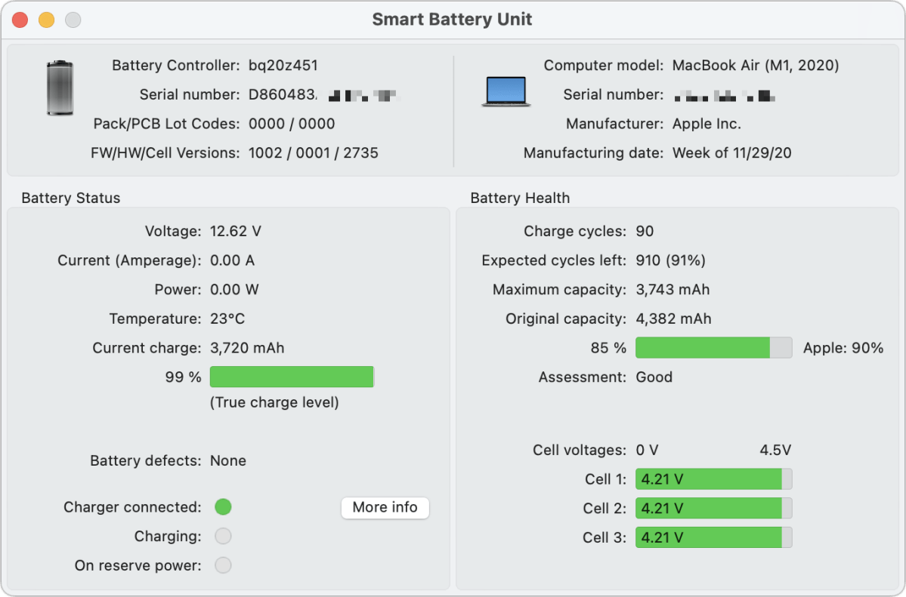The height and width of the screenshot is (597, 906).
Task: Click the 85 % battery health bar
Action: point(713,348)
